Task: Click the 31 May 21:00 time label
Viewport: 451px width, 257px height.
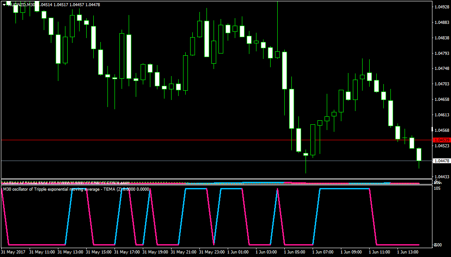Action: [184, 252]
